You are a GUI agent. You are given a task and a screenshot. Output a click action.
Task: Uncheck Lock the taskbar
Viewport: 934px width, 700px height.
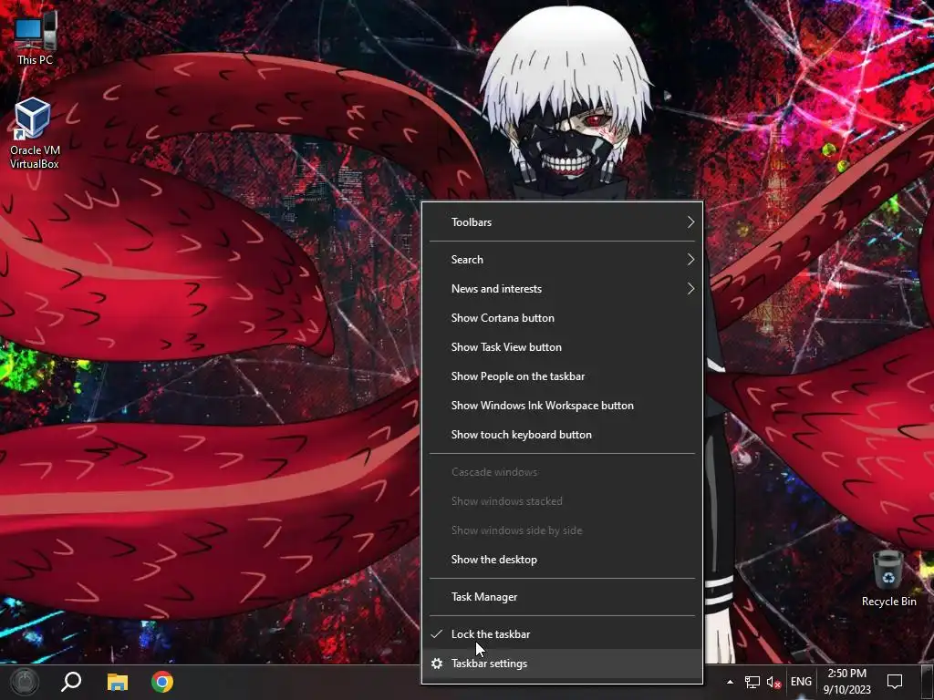click(562, 634)
